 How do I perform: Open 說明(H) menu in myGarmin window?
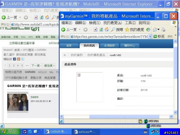144,23
